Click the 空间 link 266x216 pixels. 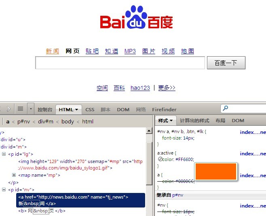click(102, 88)
